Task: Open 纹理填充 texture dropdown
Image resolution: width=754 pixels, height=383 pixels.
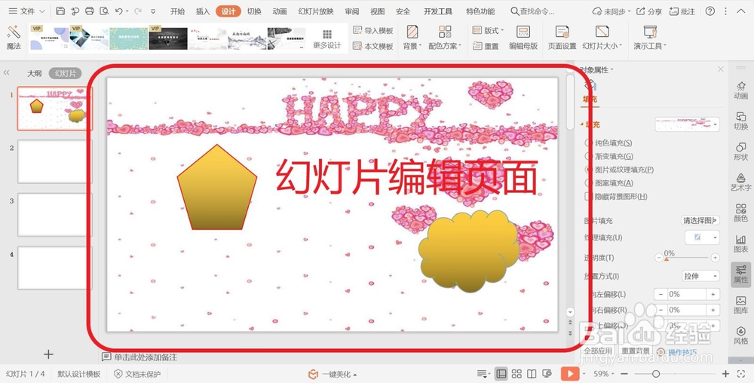Action: coord(702,237)
